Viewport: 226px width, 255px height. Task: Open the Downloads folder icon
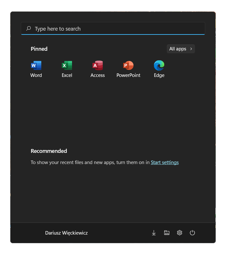[x=154, y=233]
